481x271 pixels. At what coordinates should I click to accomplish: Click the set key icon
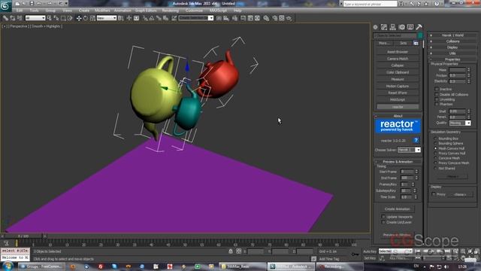tap(355, 254)
